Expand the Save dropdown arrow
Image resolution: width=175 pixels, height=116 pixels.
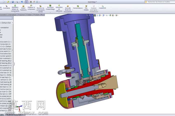click(15, 2)
